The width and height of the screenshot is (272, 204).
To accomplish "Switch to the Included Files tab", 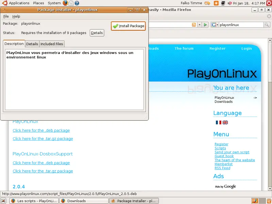I will (x=52, y=44).
